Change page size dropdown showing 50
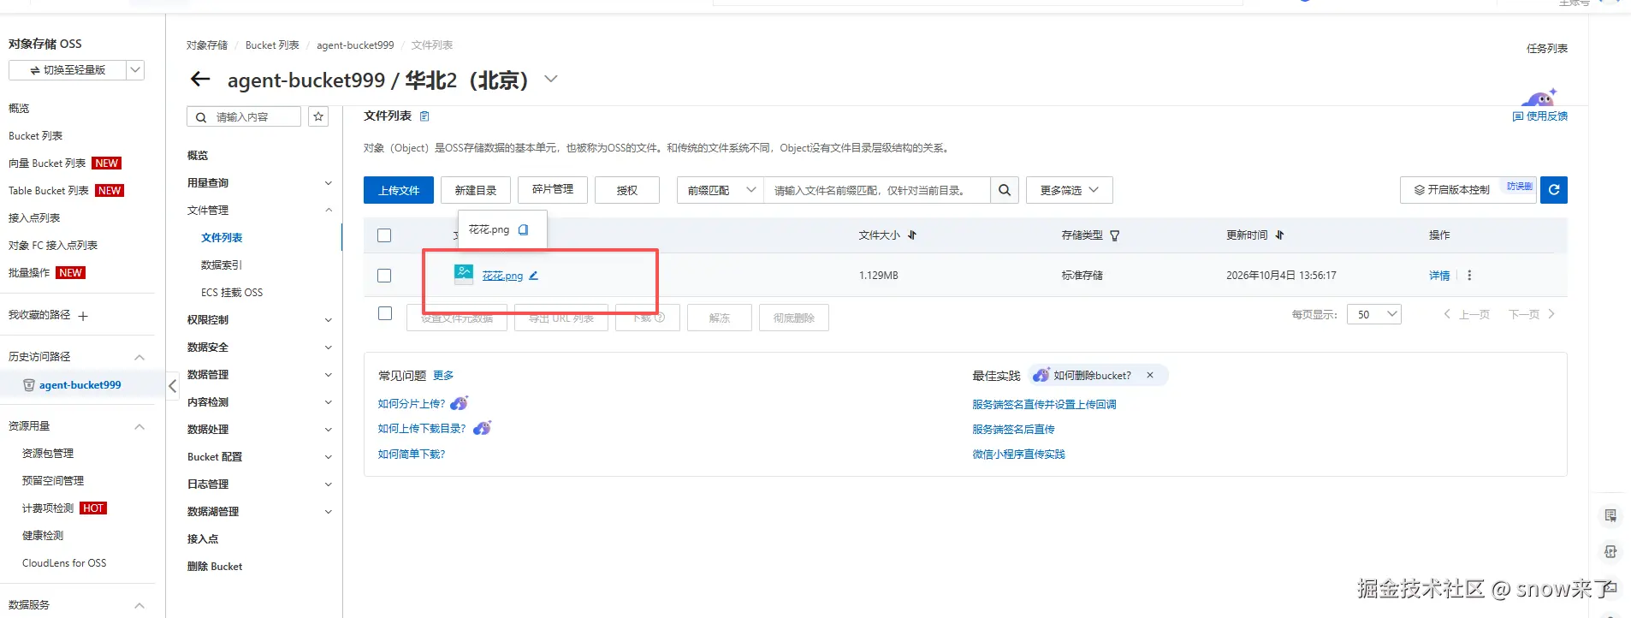The image size is (1631, 618). coord(1373,314)
